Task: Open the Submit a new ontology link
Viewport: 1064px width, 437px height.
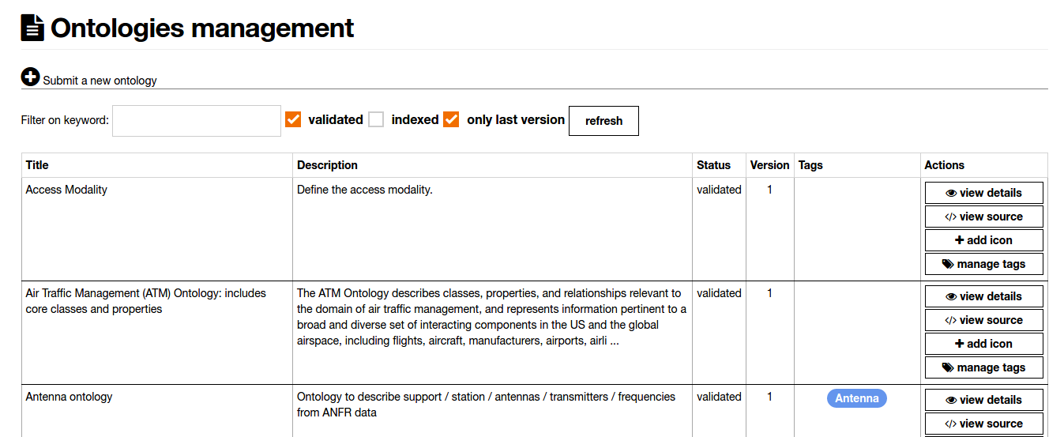Action: click(100, 81)
